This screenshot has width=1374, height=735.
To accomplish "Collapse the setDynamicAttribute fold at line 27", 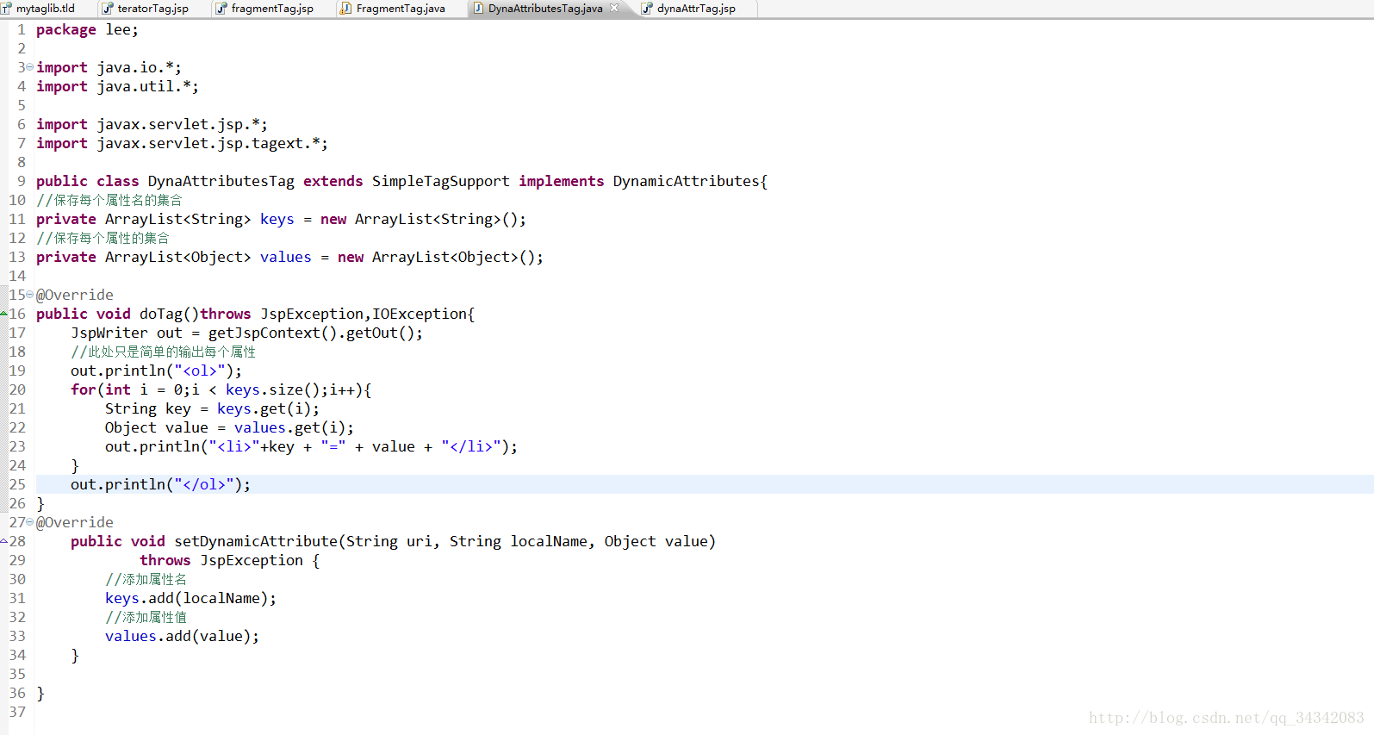I will click(x=30, y=522).
